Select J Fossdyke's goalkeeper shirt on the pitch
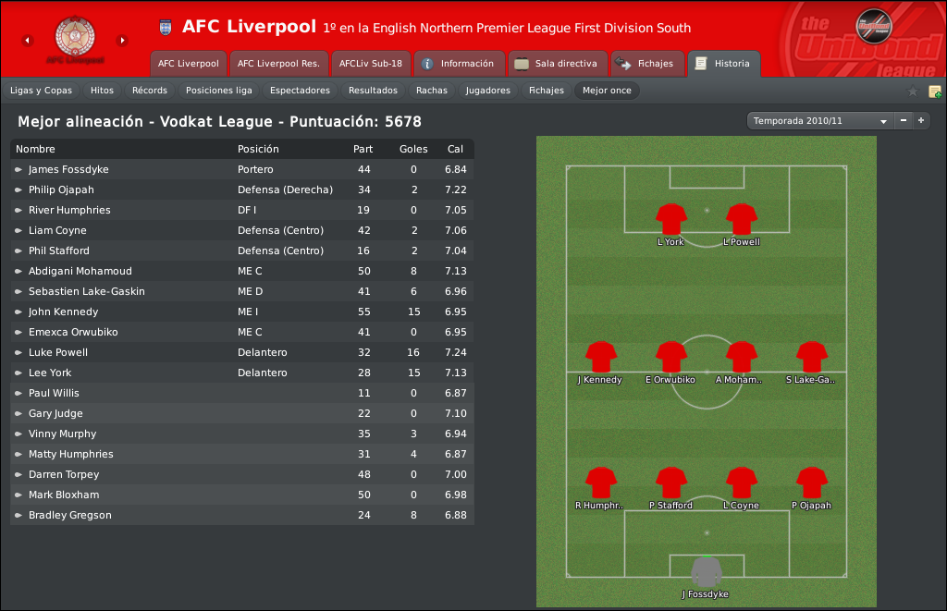Image resolution: width=947 pixels, height=611 pixels. click(x=706, y=572)
